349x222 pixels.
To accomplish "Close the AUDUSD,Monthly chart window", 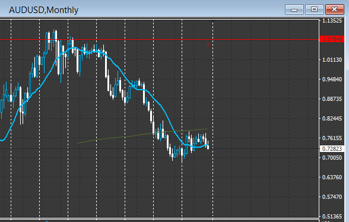I will click(x=335, y=9).
